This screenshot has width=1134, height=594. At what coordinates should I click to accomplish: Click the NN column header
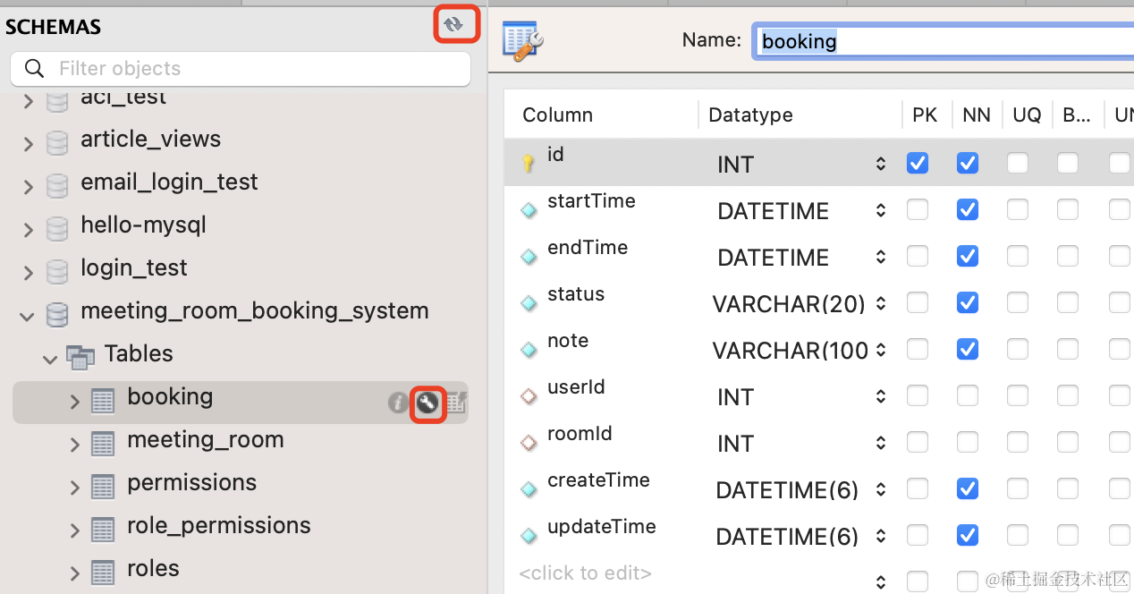[976, 115]
